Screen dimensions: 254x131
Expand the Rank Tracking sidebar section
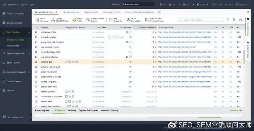[x=29, y=32]
